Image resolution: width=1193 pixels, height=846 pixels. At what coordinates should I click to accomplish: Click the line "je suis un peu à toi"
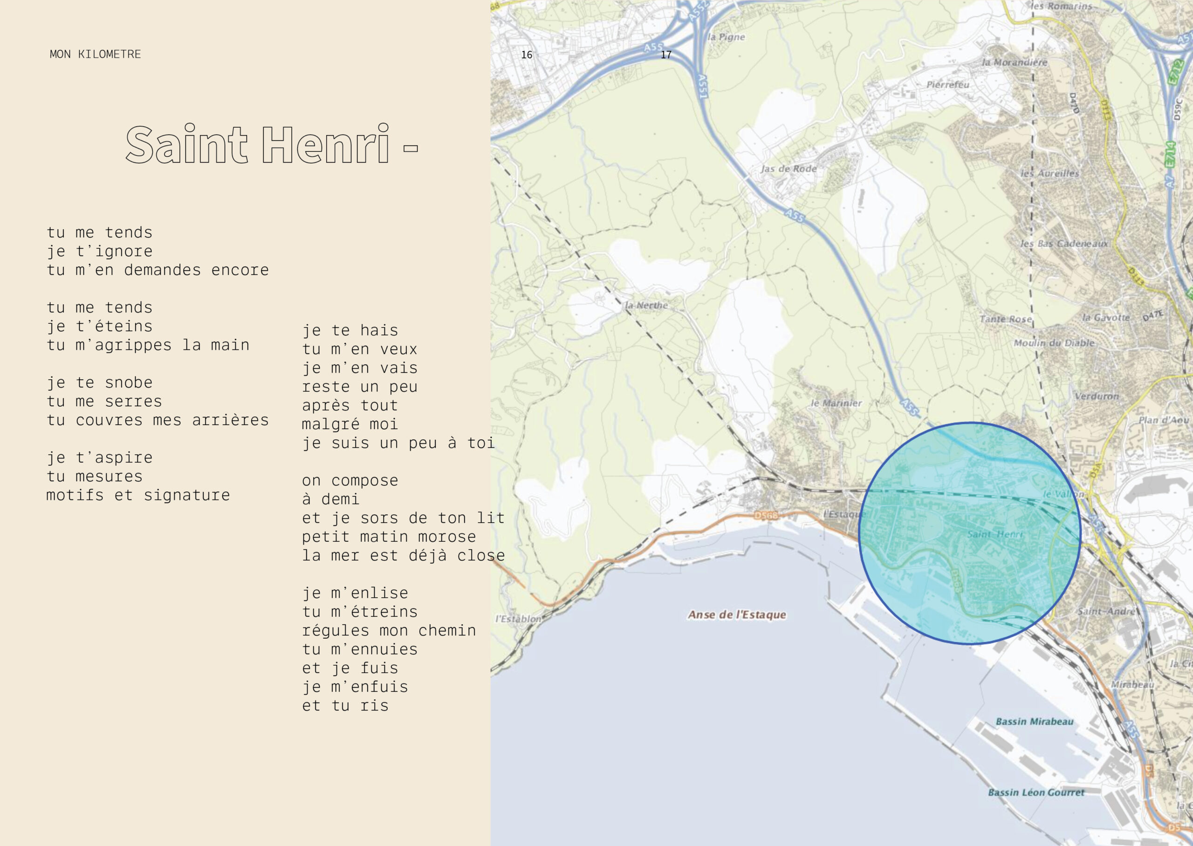coord(398,443)
